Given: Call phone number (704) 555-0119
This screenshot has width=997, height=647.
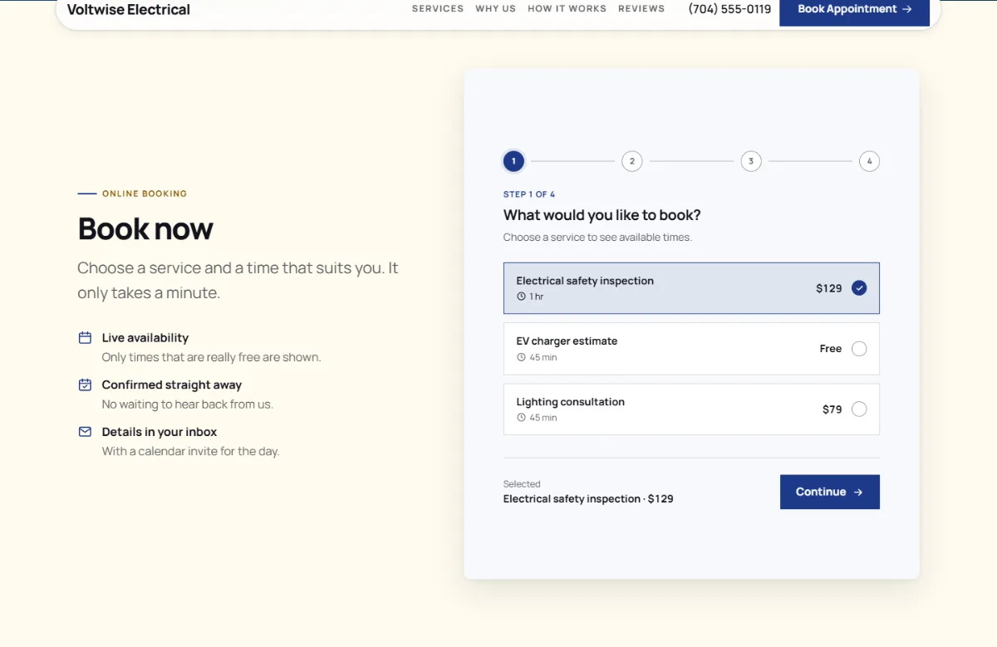Looking at the screenshot, I should click(729, 9).
